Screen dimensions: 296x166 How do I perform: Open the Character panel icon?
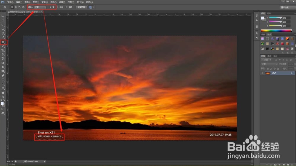257,33
